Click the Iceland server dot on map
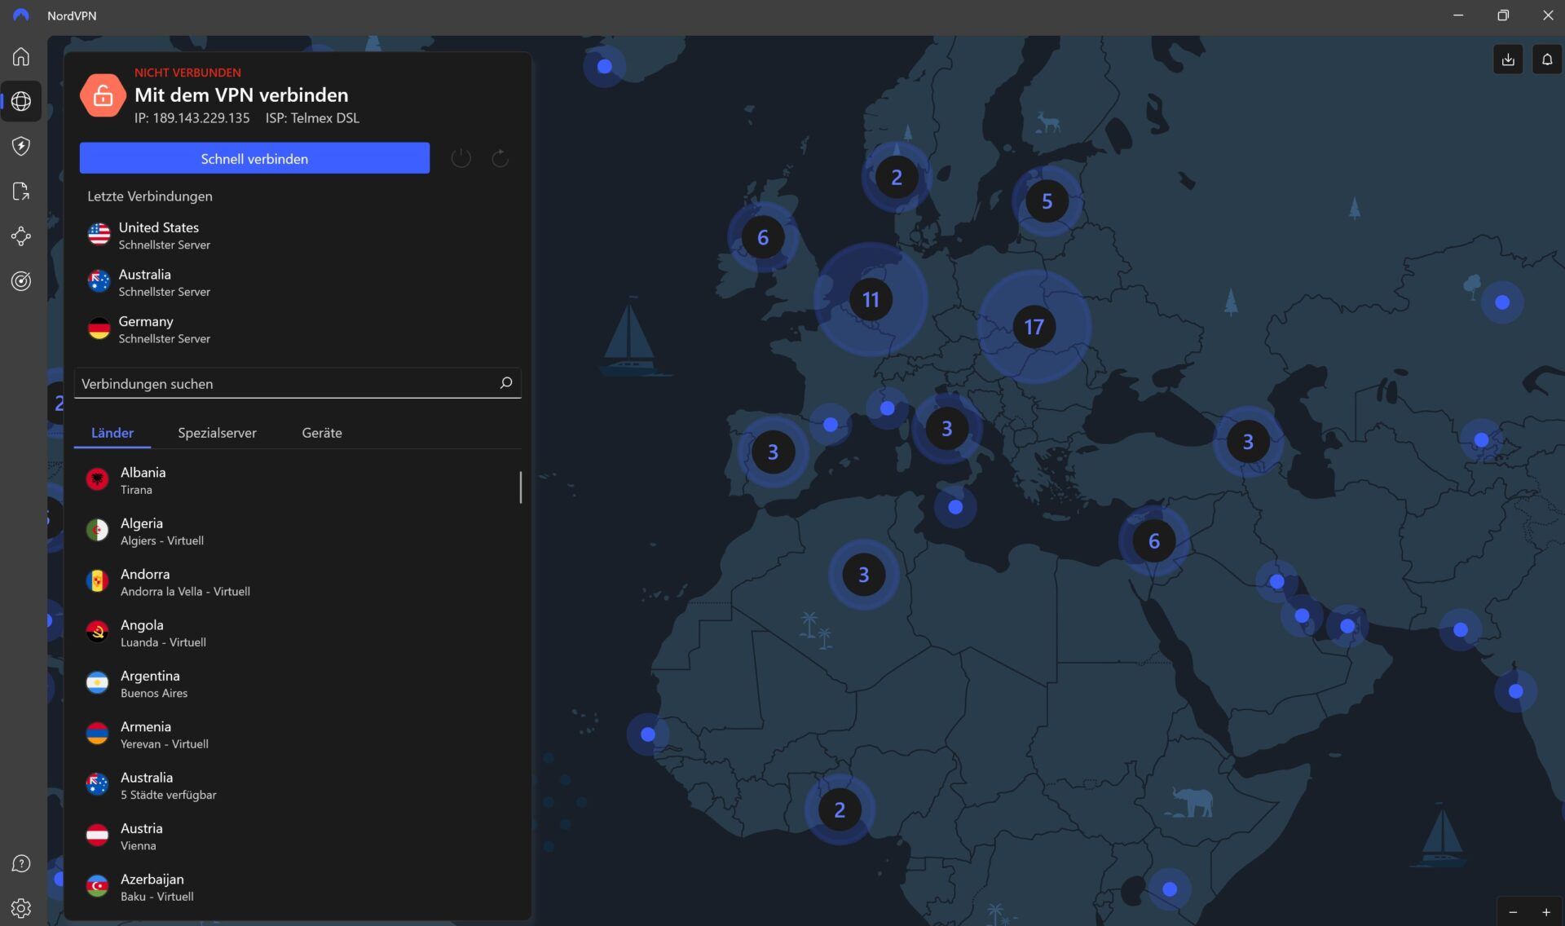 pos(605,66)
